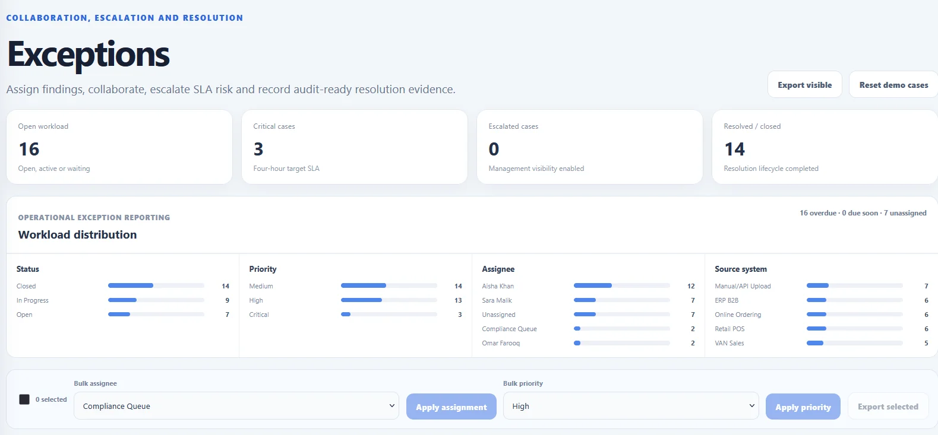
Task: Click the '16 overdue · 0 due soon · 7 unassigned' summary
Action: tap(863, 213)
